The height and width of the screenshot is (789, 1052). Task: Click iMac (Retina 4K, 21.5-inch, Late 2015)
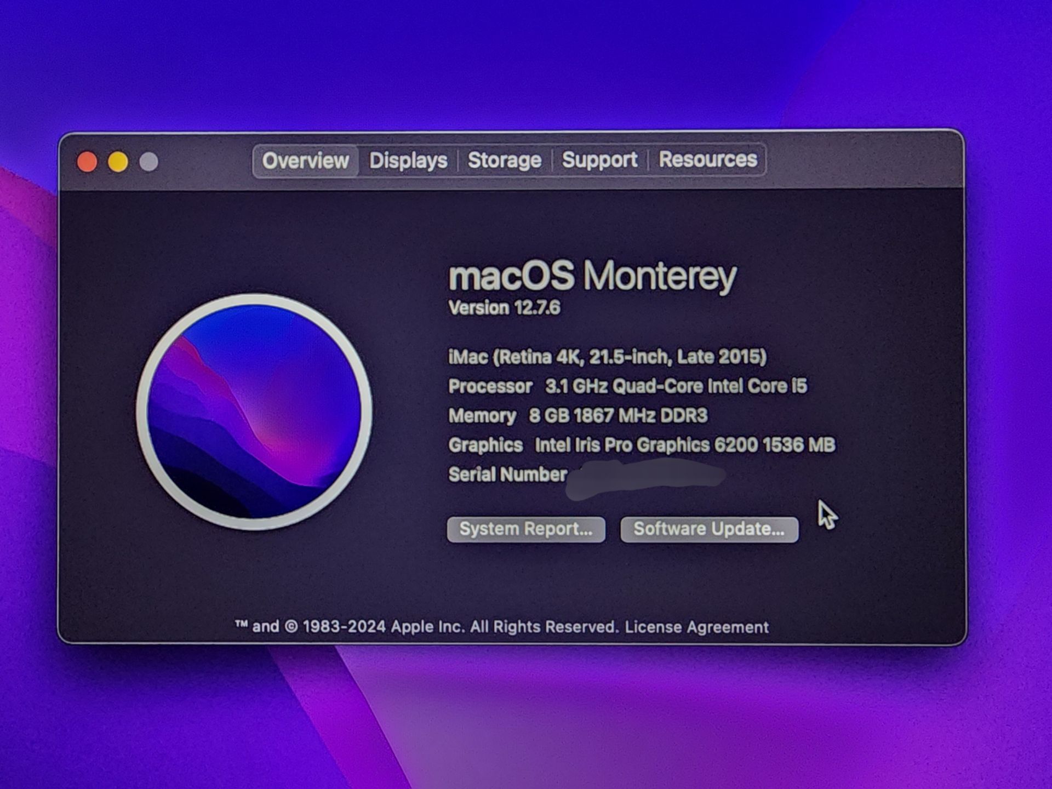click(607, 357)
